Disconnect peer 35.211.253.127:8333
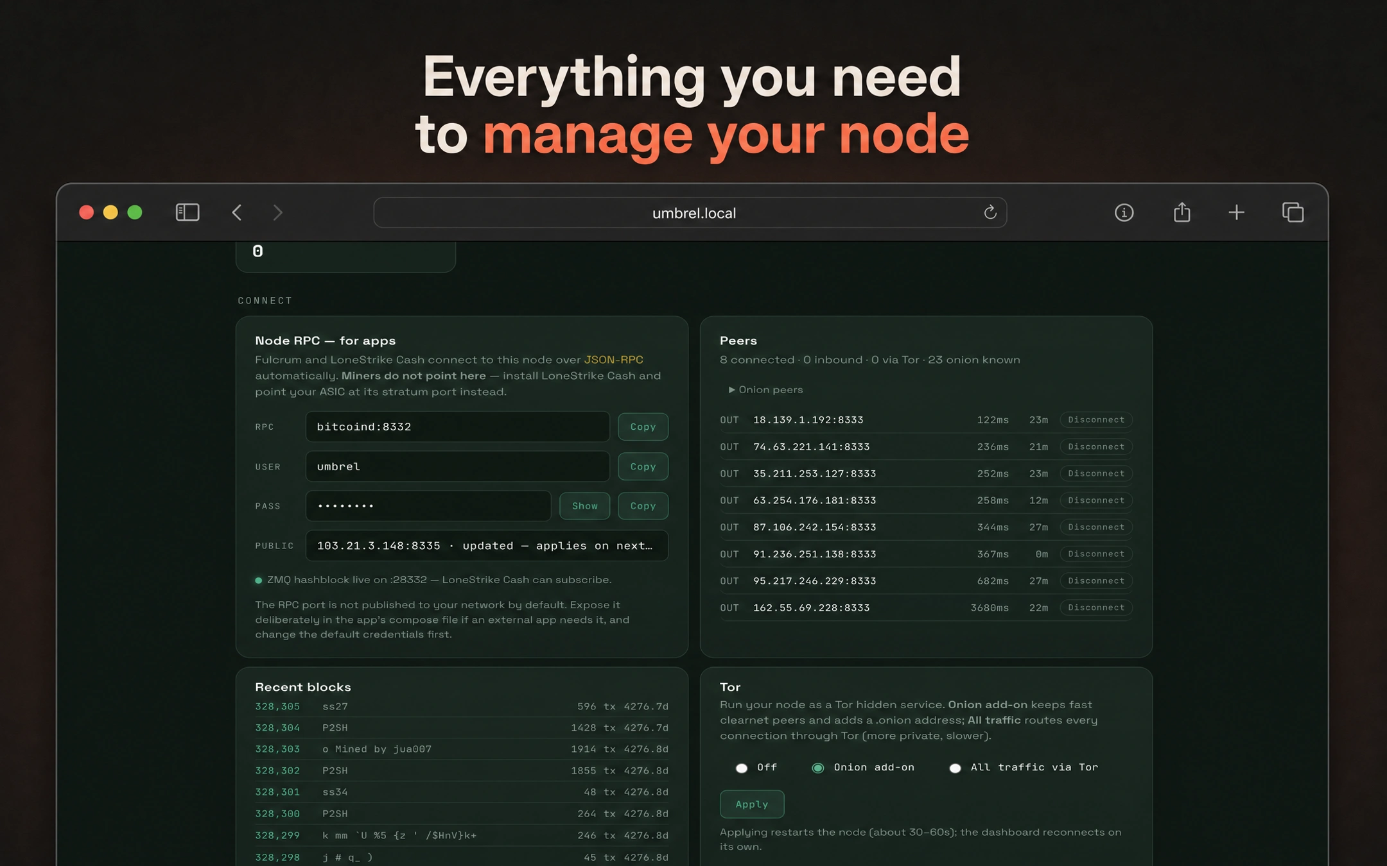 (1095, 473)
